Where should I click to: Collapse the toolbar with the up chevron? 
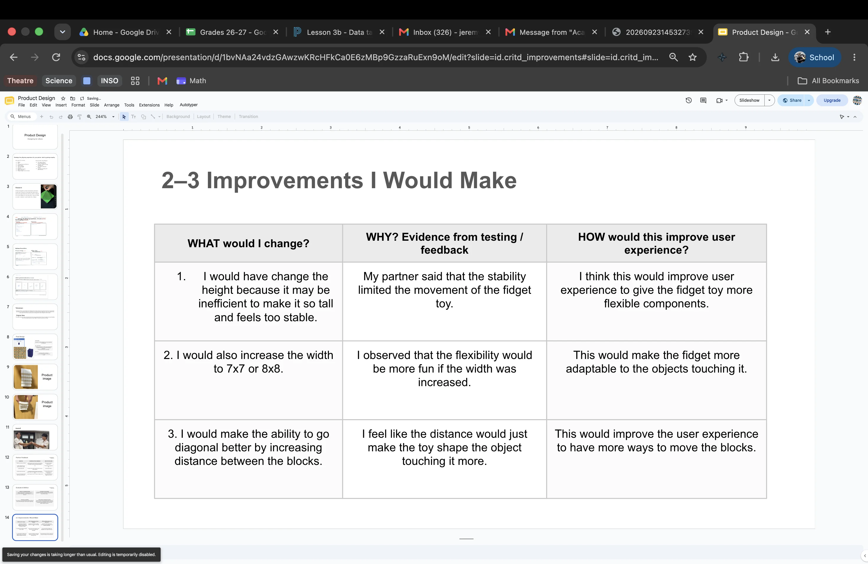pyautogui.click(x=855, y=117)
